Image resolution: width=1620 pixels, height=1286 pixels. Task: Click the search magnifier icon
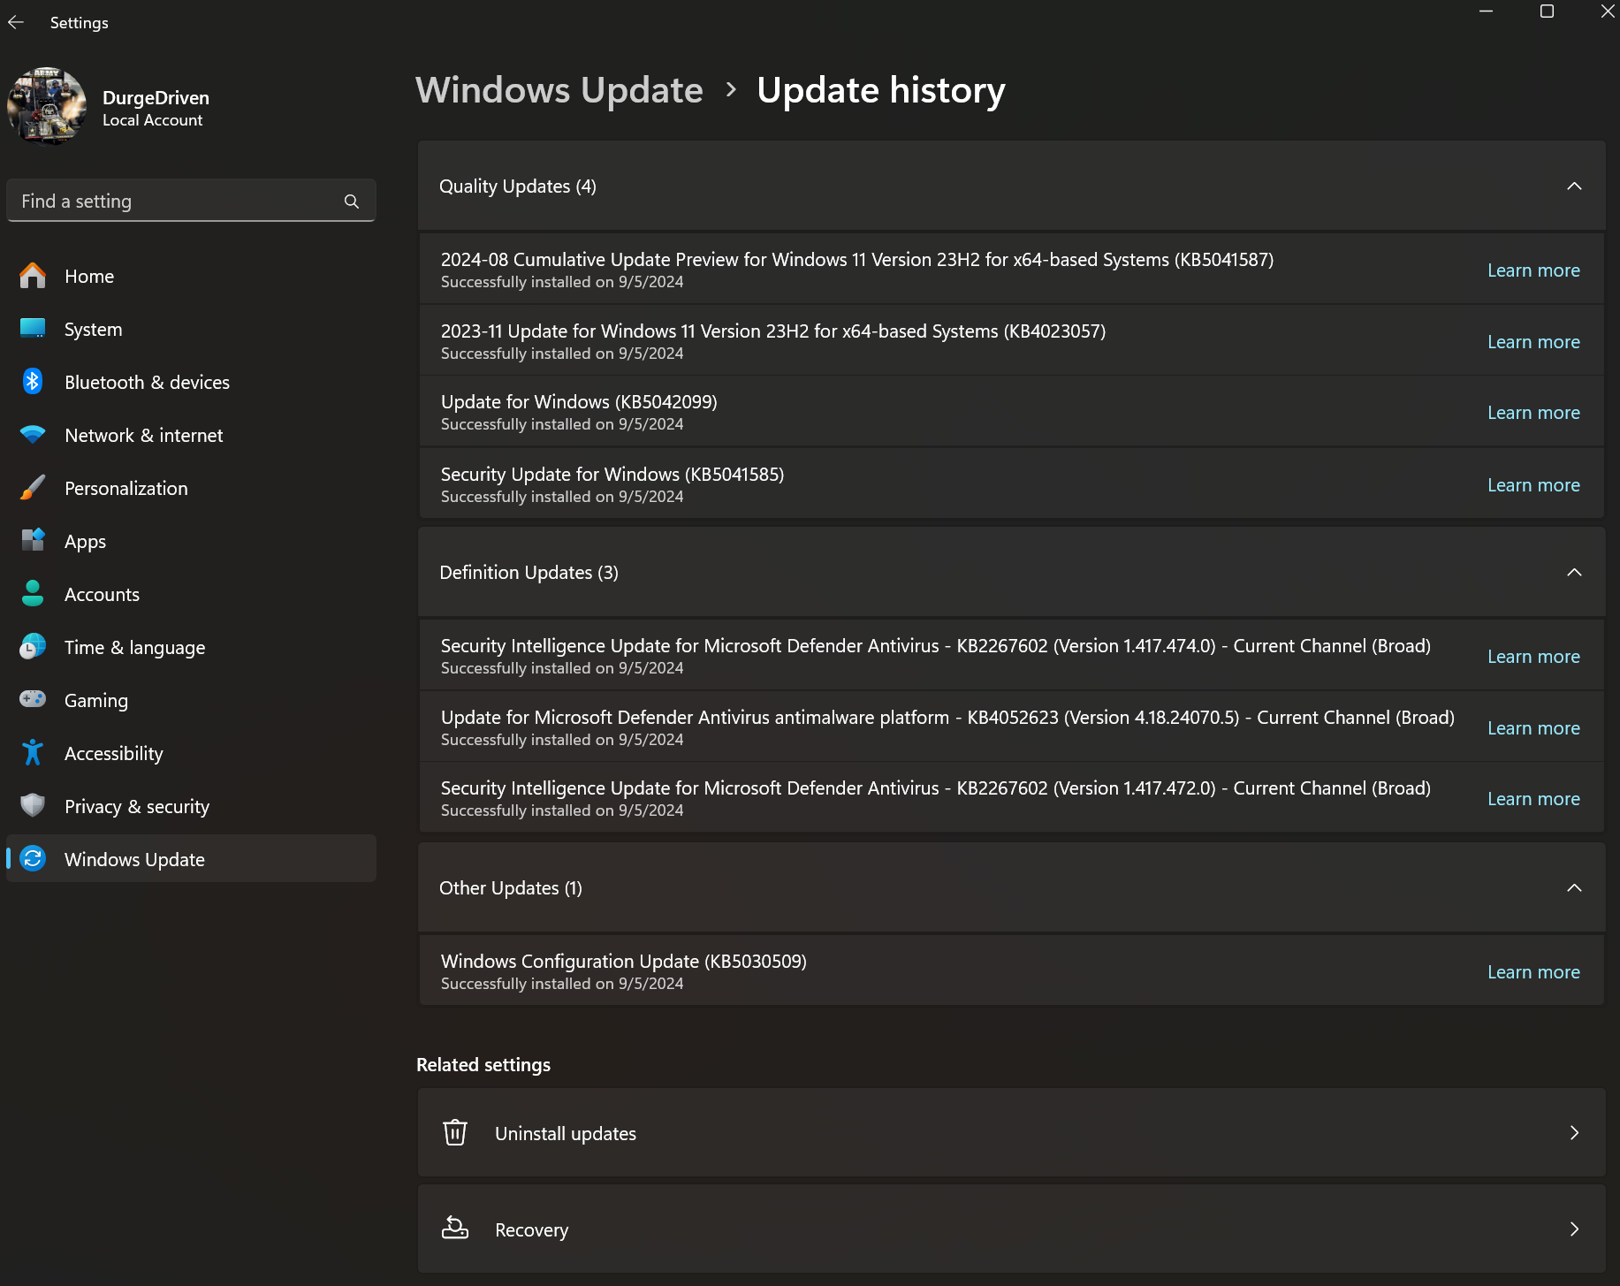(352, 202)
